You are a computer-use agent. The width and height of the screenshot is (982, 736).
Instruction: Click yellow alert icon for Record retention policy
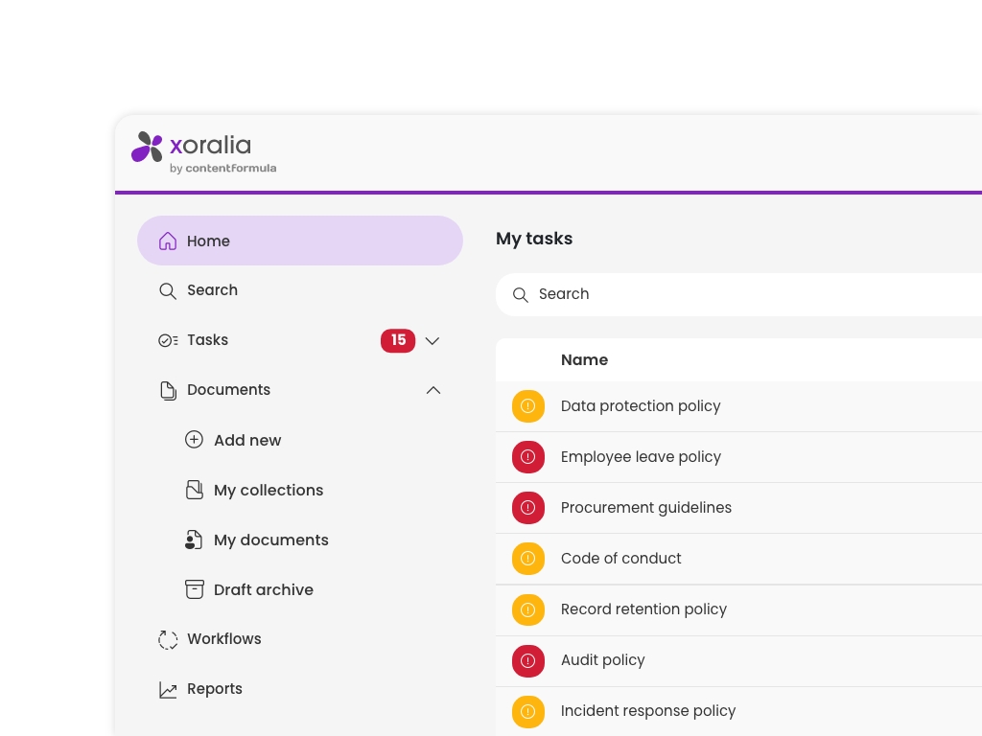click(528, 609)
